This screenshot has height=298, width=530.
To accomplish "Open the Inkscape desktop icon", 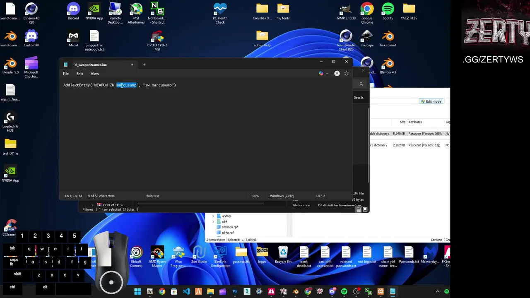I will 367,39.
